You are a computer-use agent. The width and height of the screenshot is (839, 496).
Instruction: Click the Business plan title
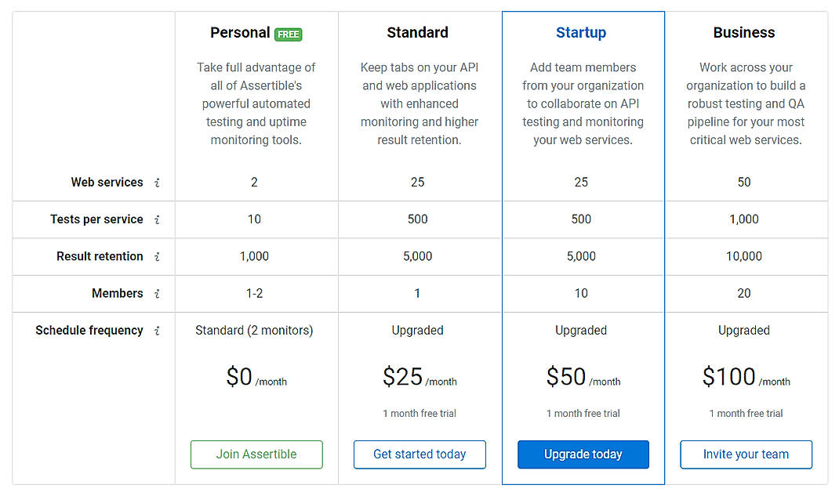click(743, 32)
